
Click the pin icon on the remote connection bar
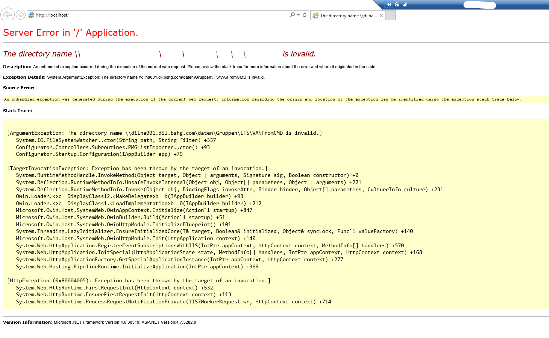pos(389,5)
